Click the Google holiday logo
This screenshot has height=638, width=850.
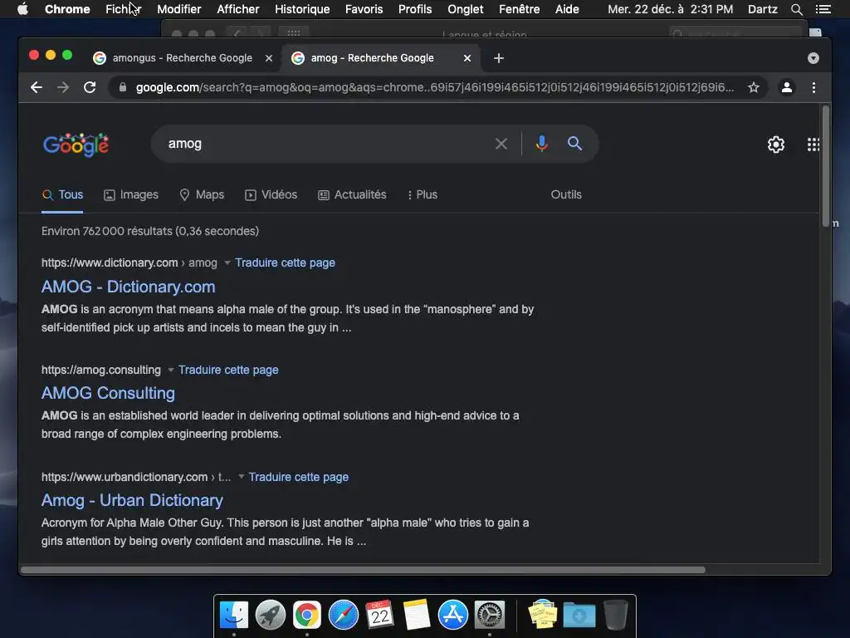(76, 145)
